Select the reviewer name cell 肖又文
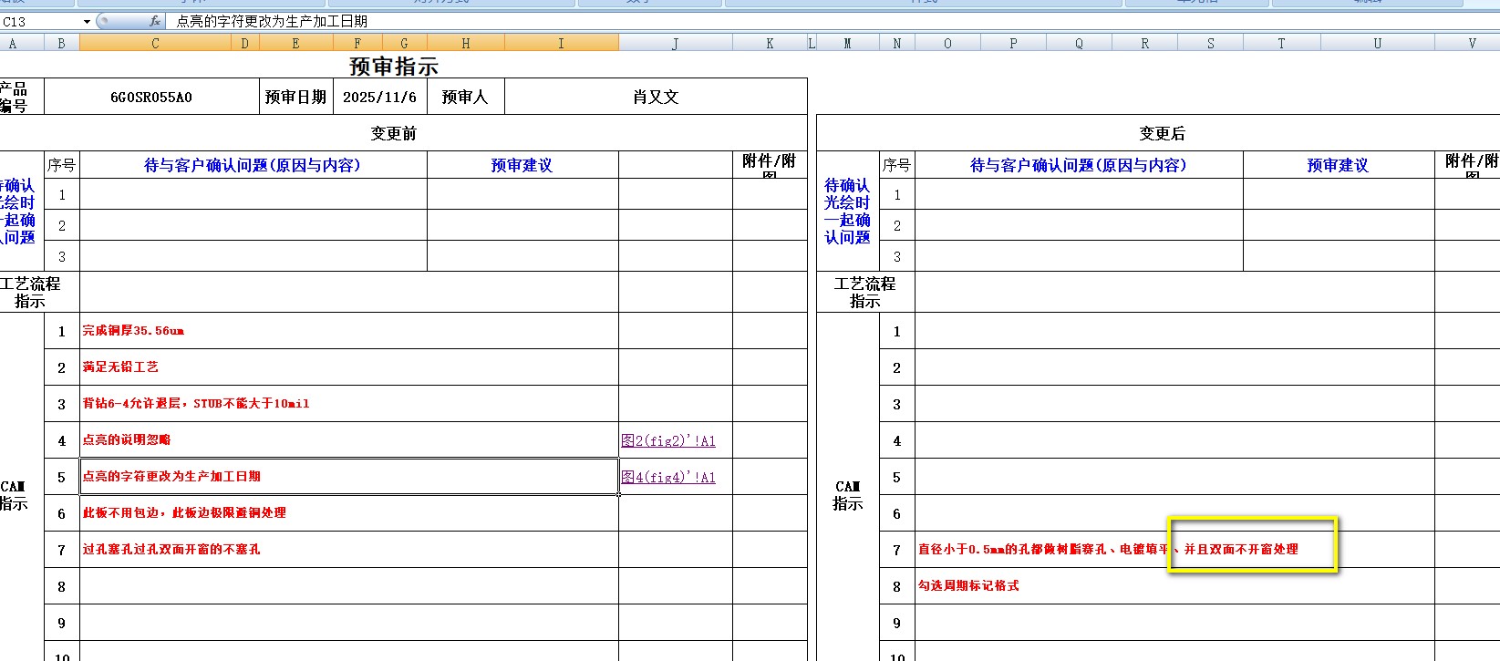The height and width of the screenshot is (661, 1500). (x=656, y=97)
